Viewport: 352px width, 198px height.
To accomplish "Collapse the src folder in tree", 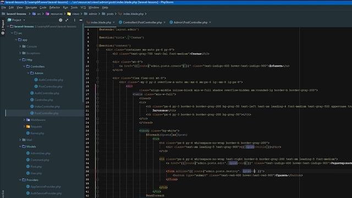I will 12,33.
